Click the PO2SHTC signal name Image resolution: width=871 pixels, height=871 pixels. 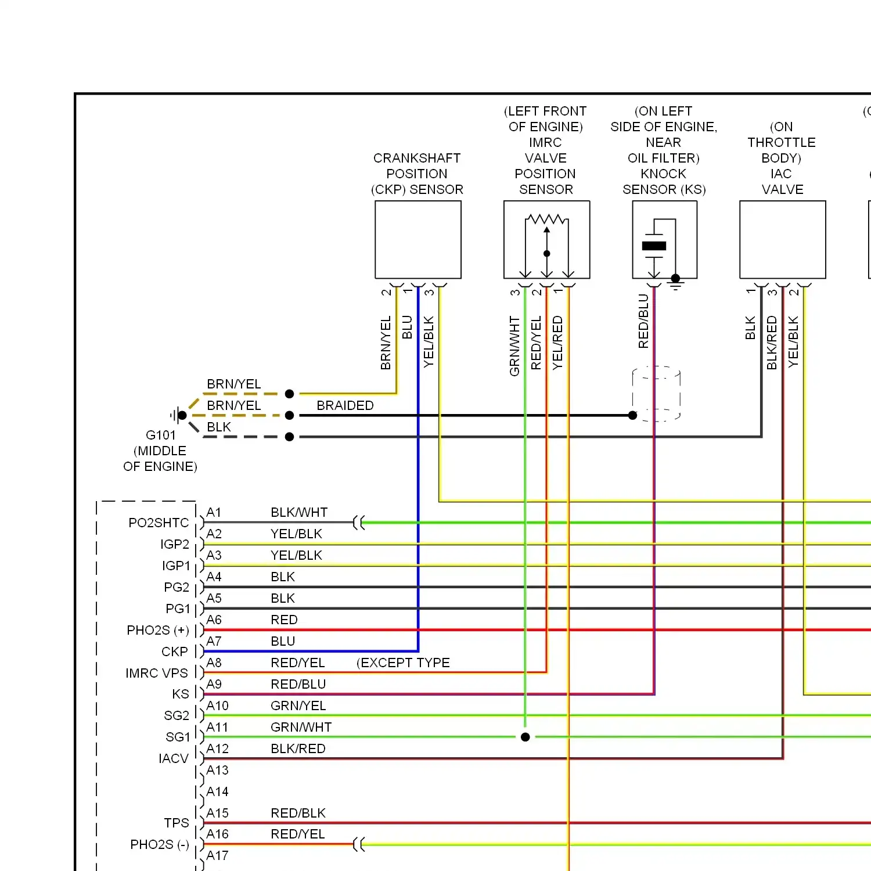click(x=159, y=523)
